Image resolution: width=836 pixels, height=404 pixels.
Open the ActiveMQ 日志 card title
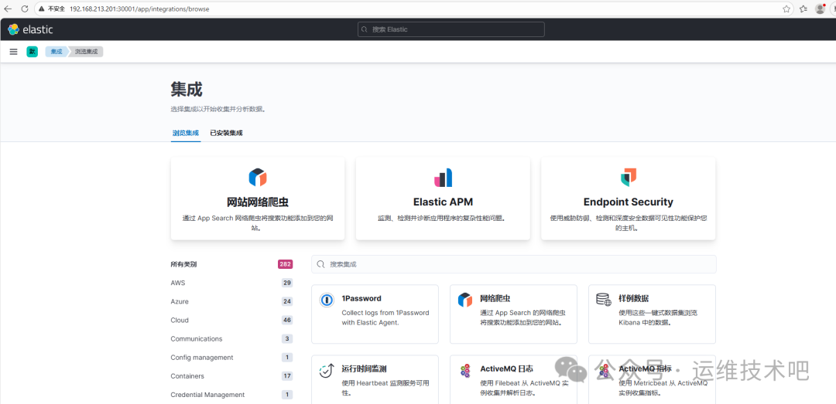506,369
